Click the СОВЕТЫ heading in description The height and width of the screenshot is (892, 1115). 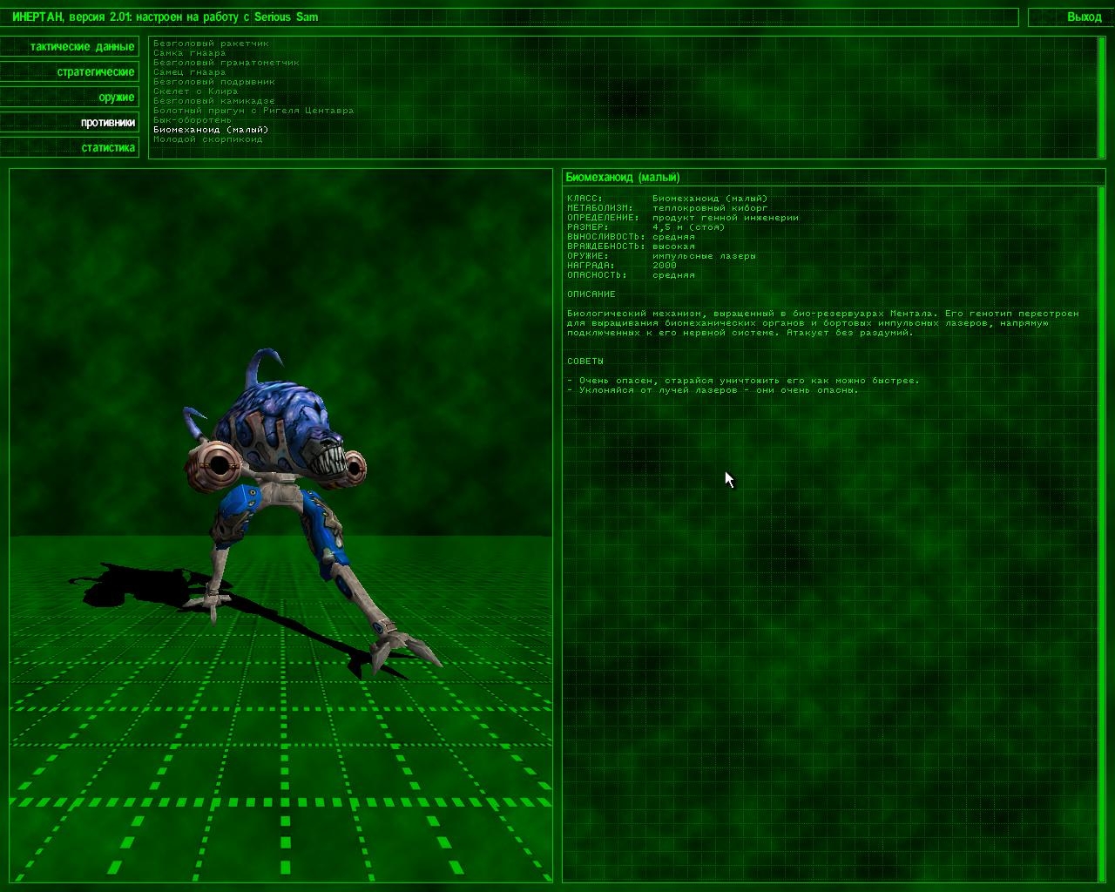[x=585, y=361]
